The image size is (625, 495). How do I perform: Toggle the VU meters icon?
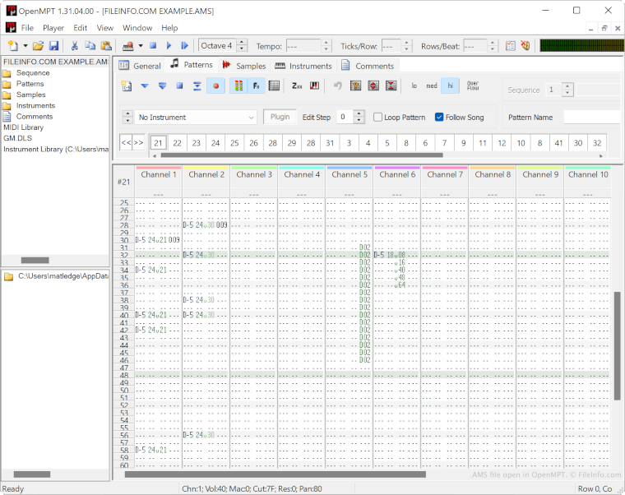point(238,86)
